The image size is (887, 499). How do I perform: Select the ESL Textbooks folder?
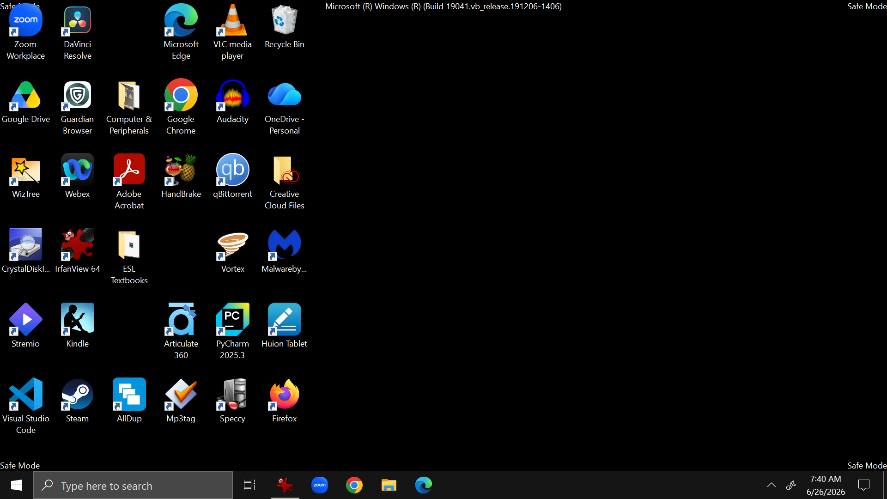[x=129, y=257]
